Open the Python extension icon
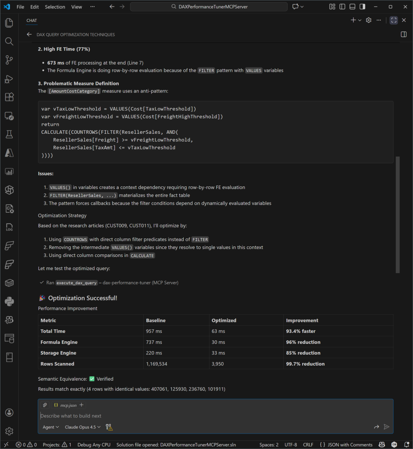The width and height of the screenshot is (413, 449). [9, 301]
